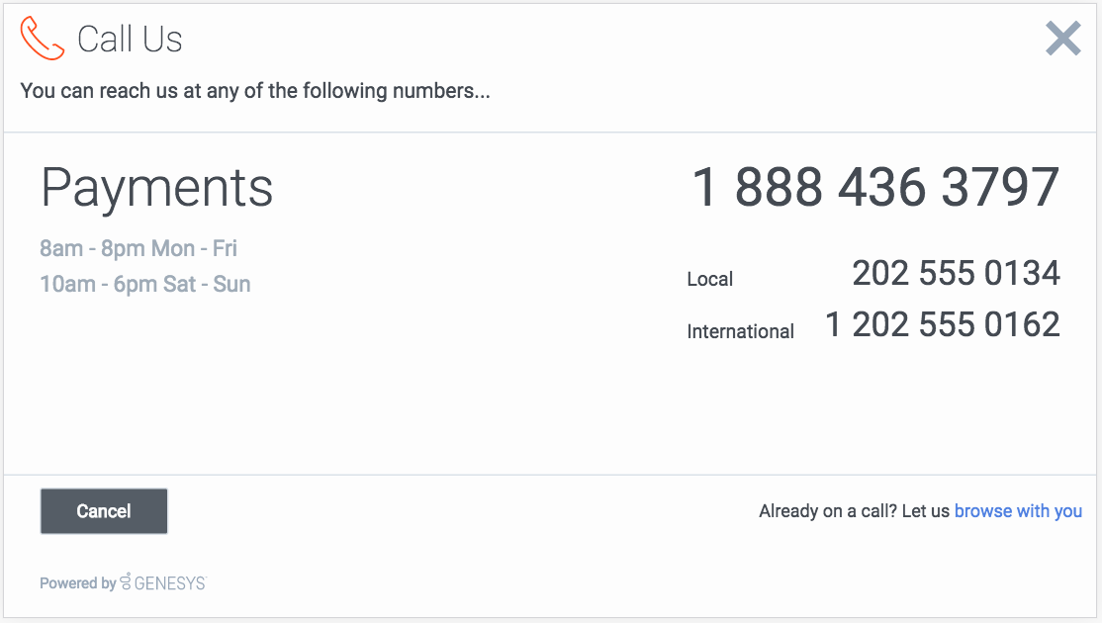Select the local number 202 555 0134
The width and height of the screenshot is (1102, 623).
[956, 273]
